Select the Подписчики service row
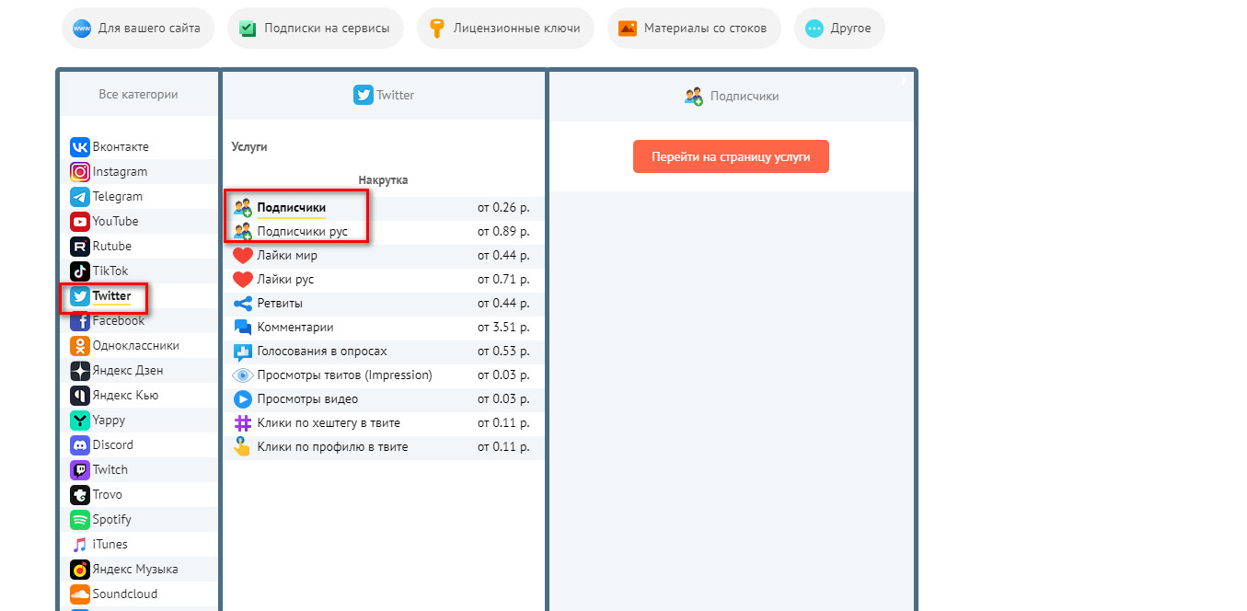This screenshot has height=611, width=1247. point(383,208)
